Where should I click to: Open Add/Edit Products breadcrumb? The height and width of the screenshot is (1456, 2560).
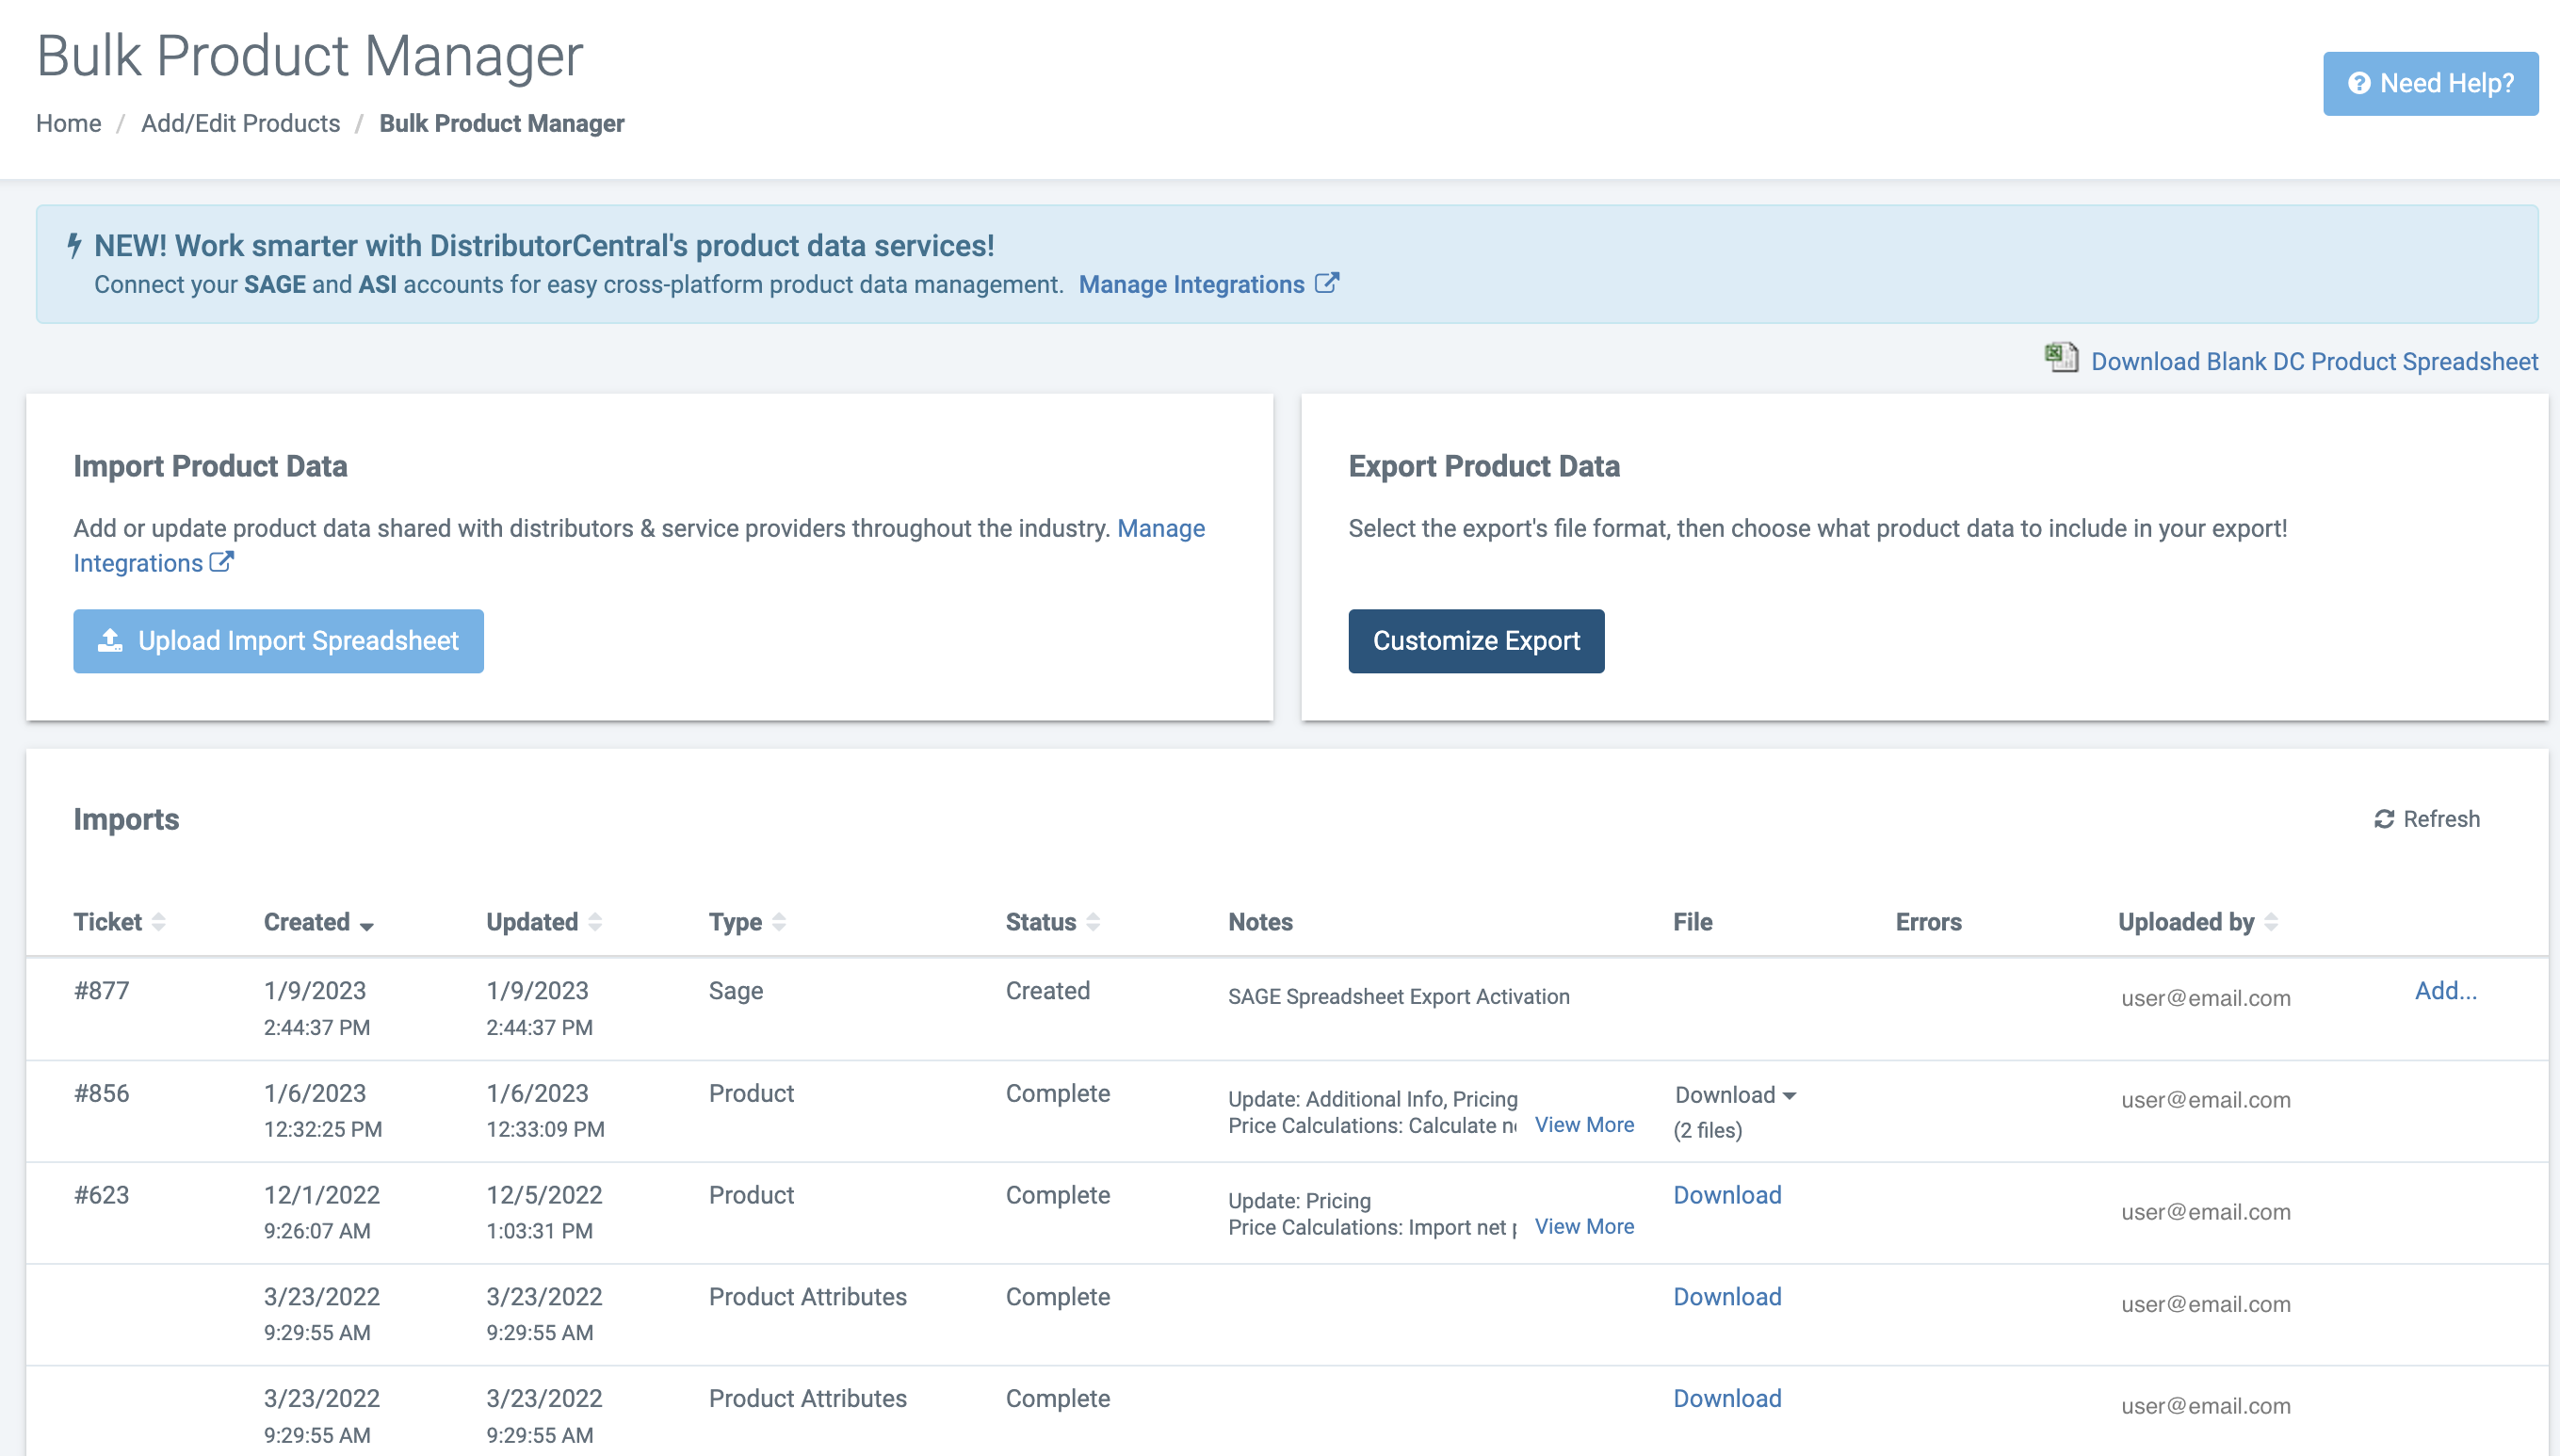(x=240, y=123)
